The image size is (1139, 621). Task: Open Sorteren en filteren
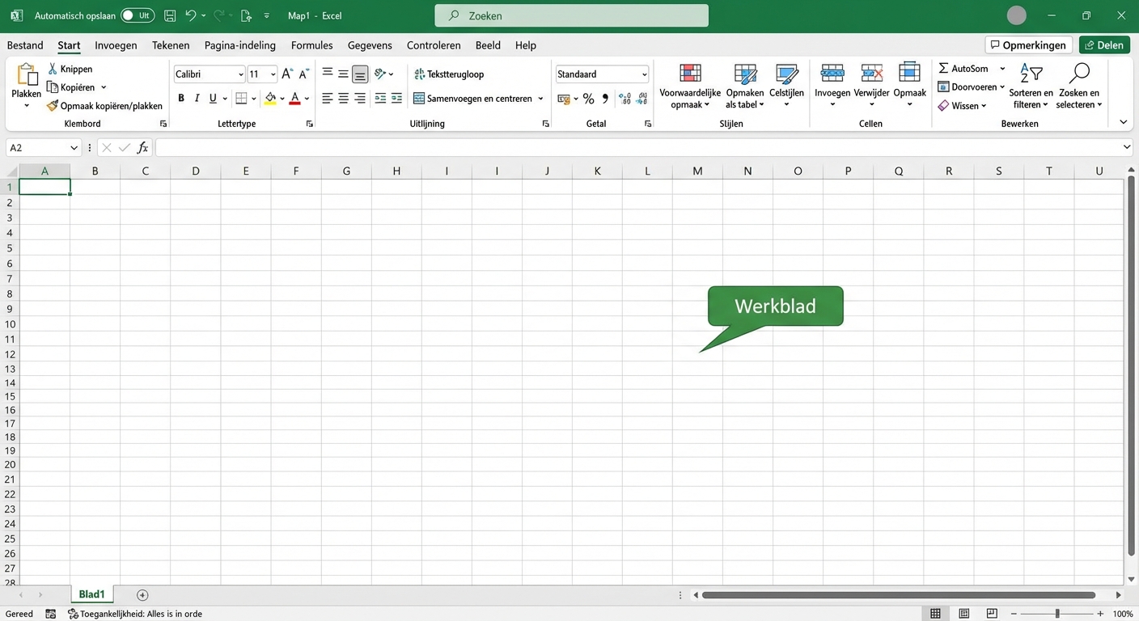point(1029,87)
